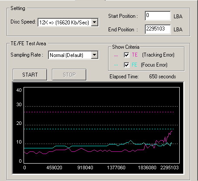
Task: Toggle the FE Focus Error checkbox
Action: pos(126,65)
